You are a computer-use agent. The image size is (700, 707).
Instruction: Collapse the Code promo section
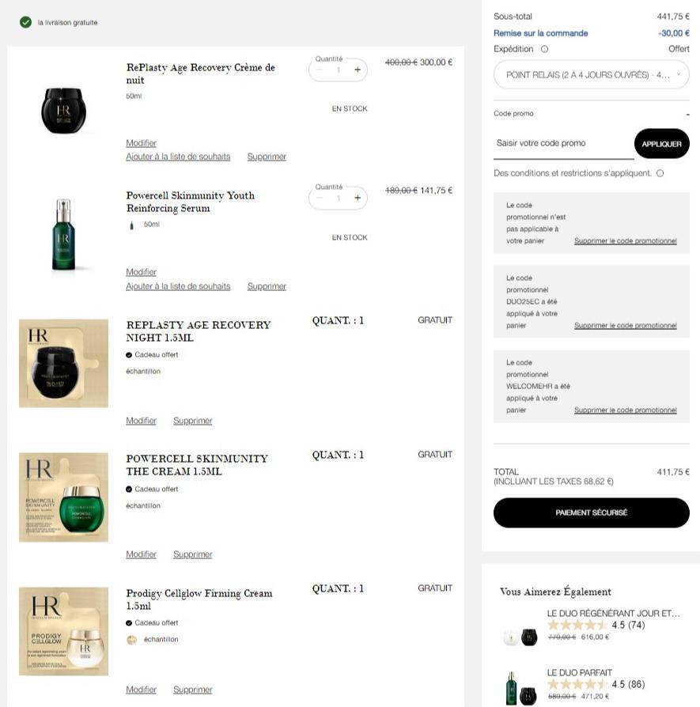[x=687, y=114]
